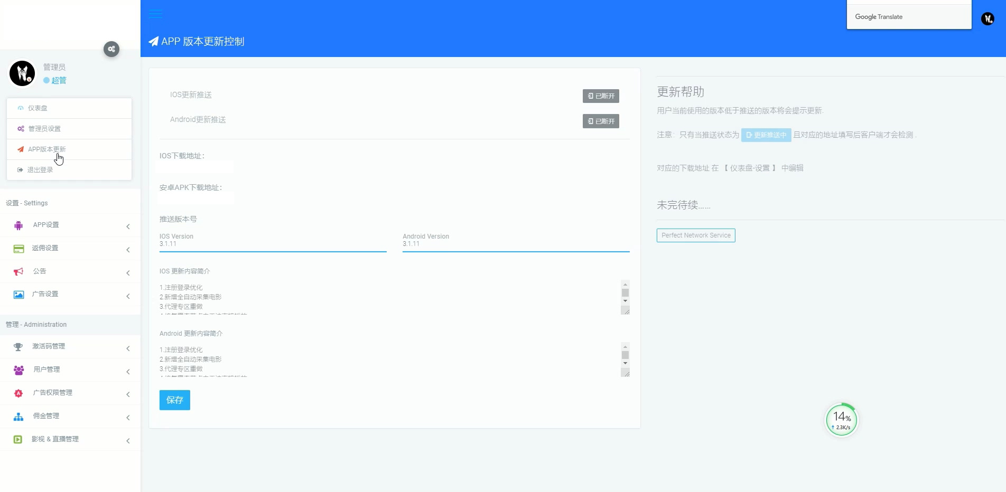Screen dimensions: 1006x492
Task: Open 管理员设置 menu entry
Action: [69, 129]
